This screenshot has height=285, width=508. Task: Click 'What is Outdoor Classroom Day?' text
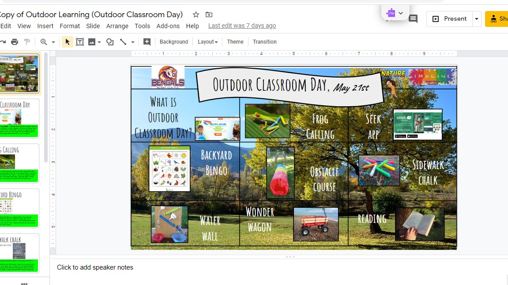click(163, 118)
